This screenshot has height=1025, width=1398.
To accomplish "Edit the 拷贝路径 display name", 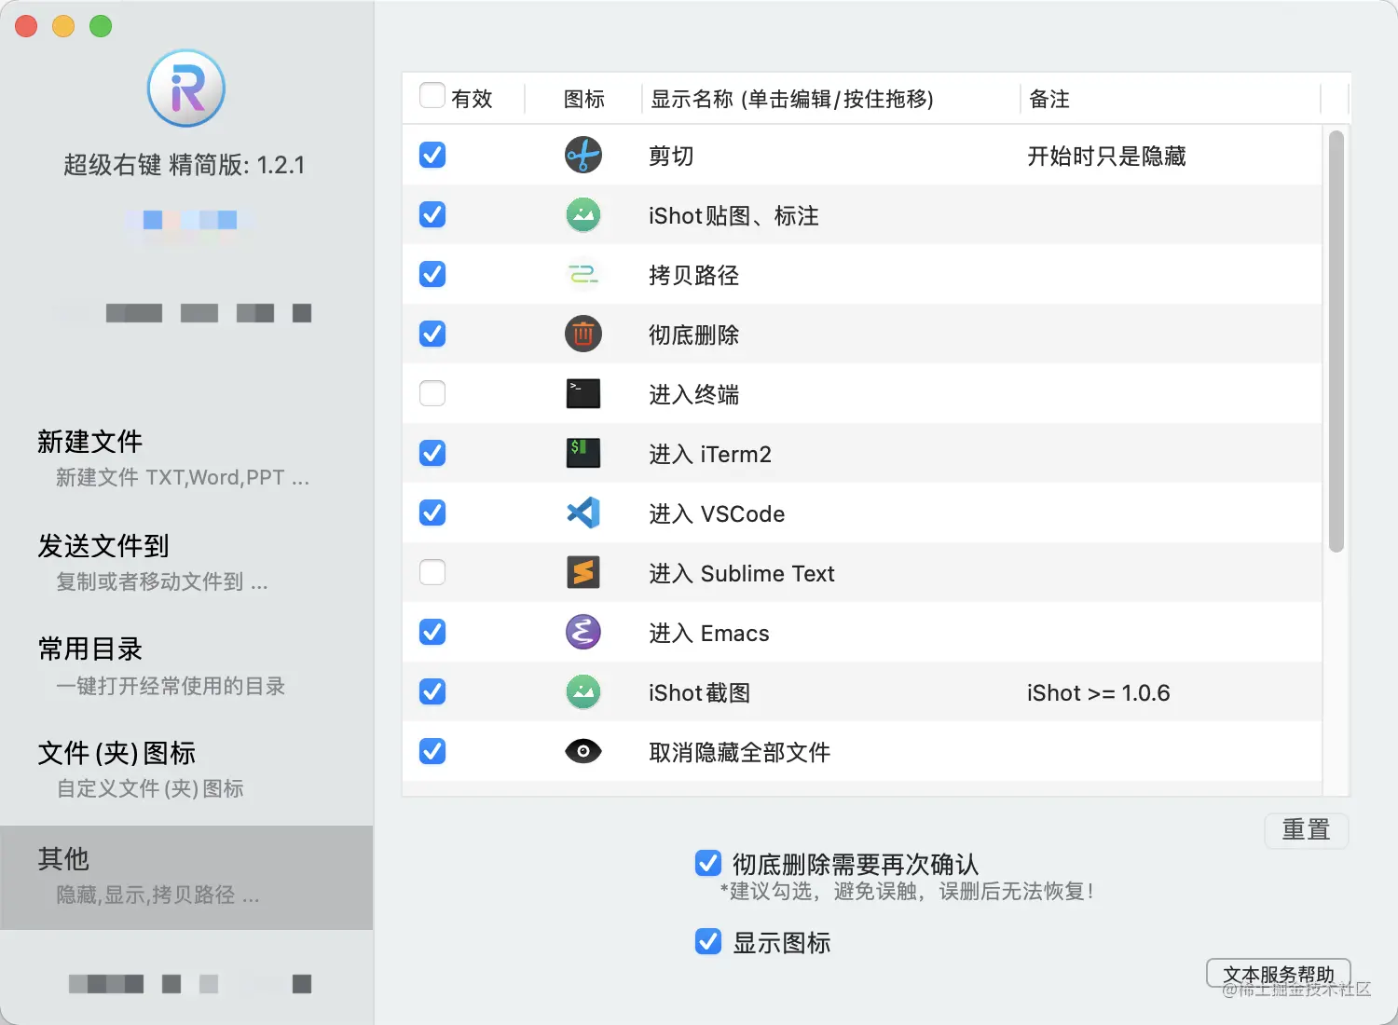I will point(693,275).
